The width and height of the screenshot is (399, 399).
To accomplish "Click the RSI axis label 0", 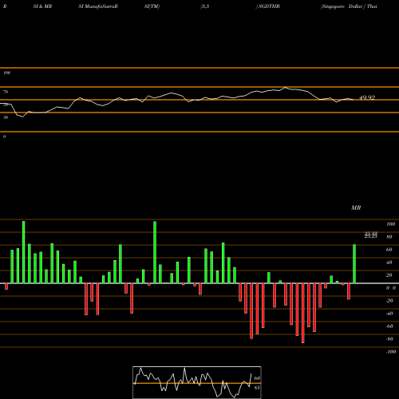I will click(x=5, y=136).
